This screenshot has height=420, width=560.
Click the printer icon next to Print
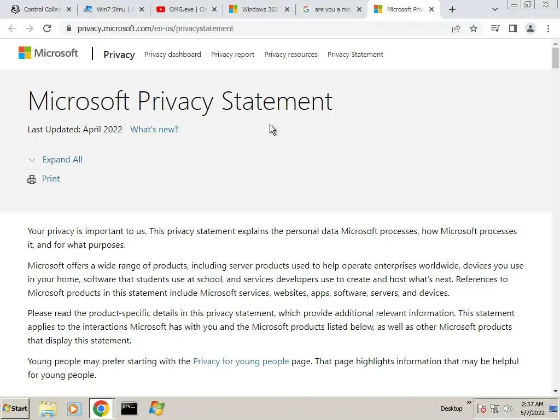[x=32, y=179]
